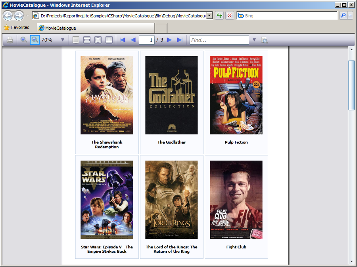Go to the first page
This screenshot has height=267, width=357.
click(x=123, y=40)
